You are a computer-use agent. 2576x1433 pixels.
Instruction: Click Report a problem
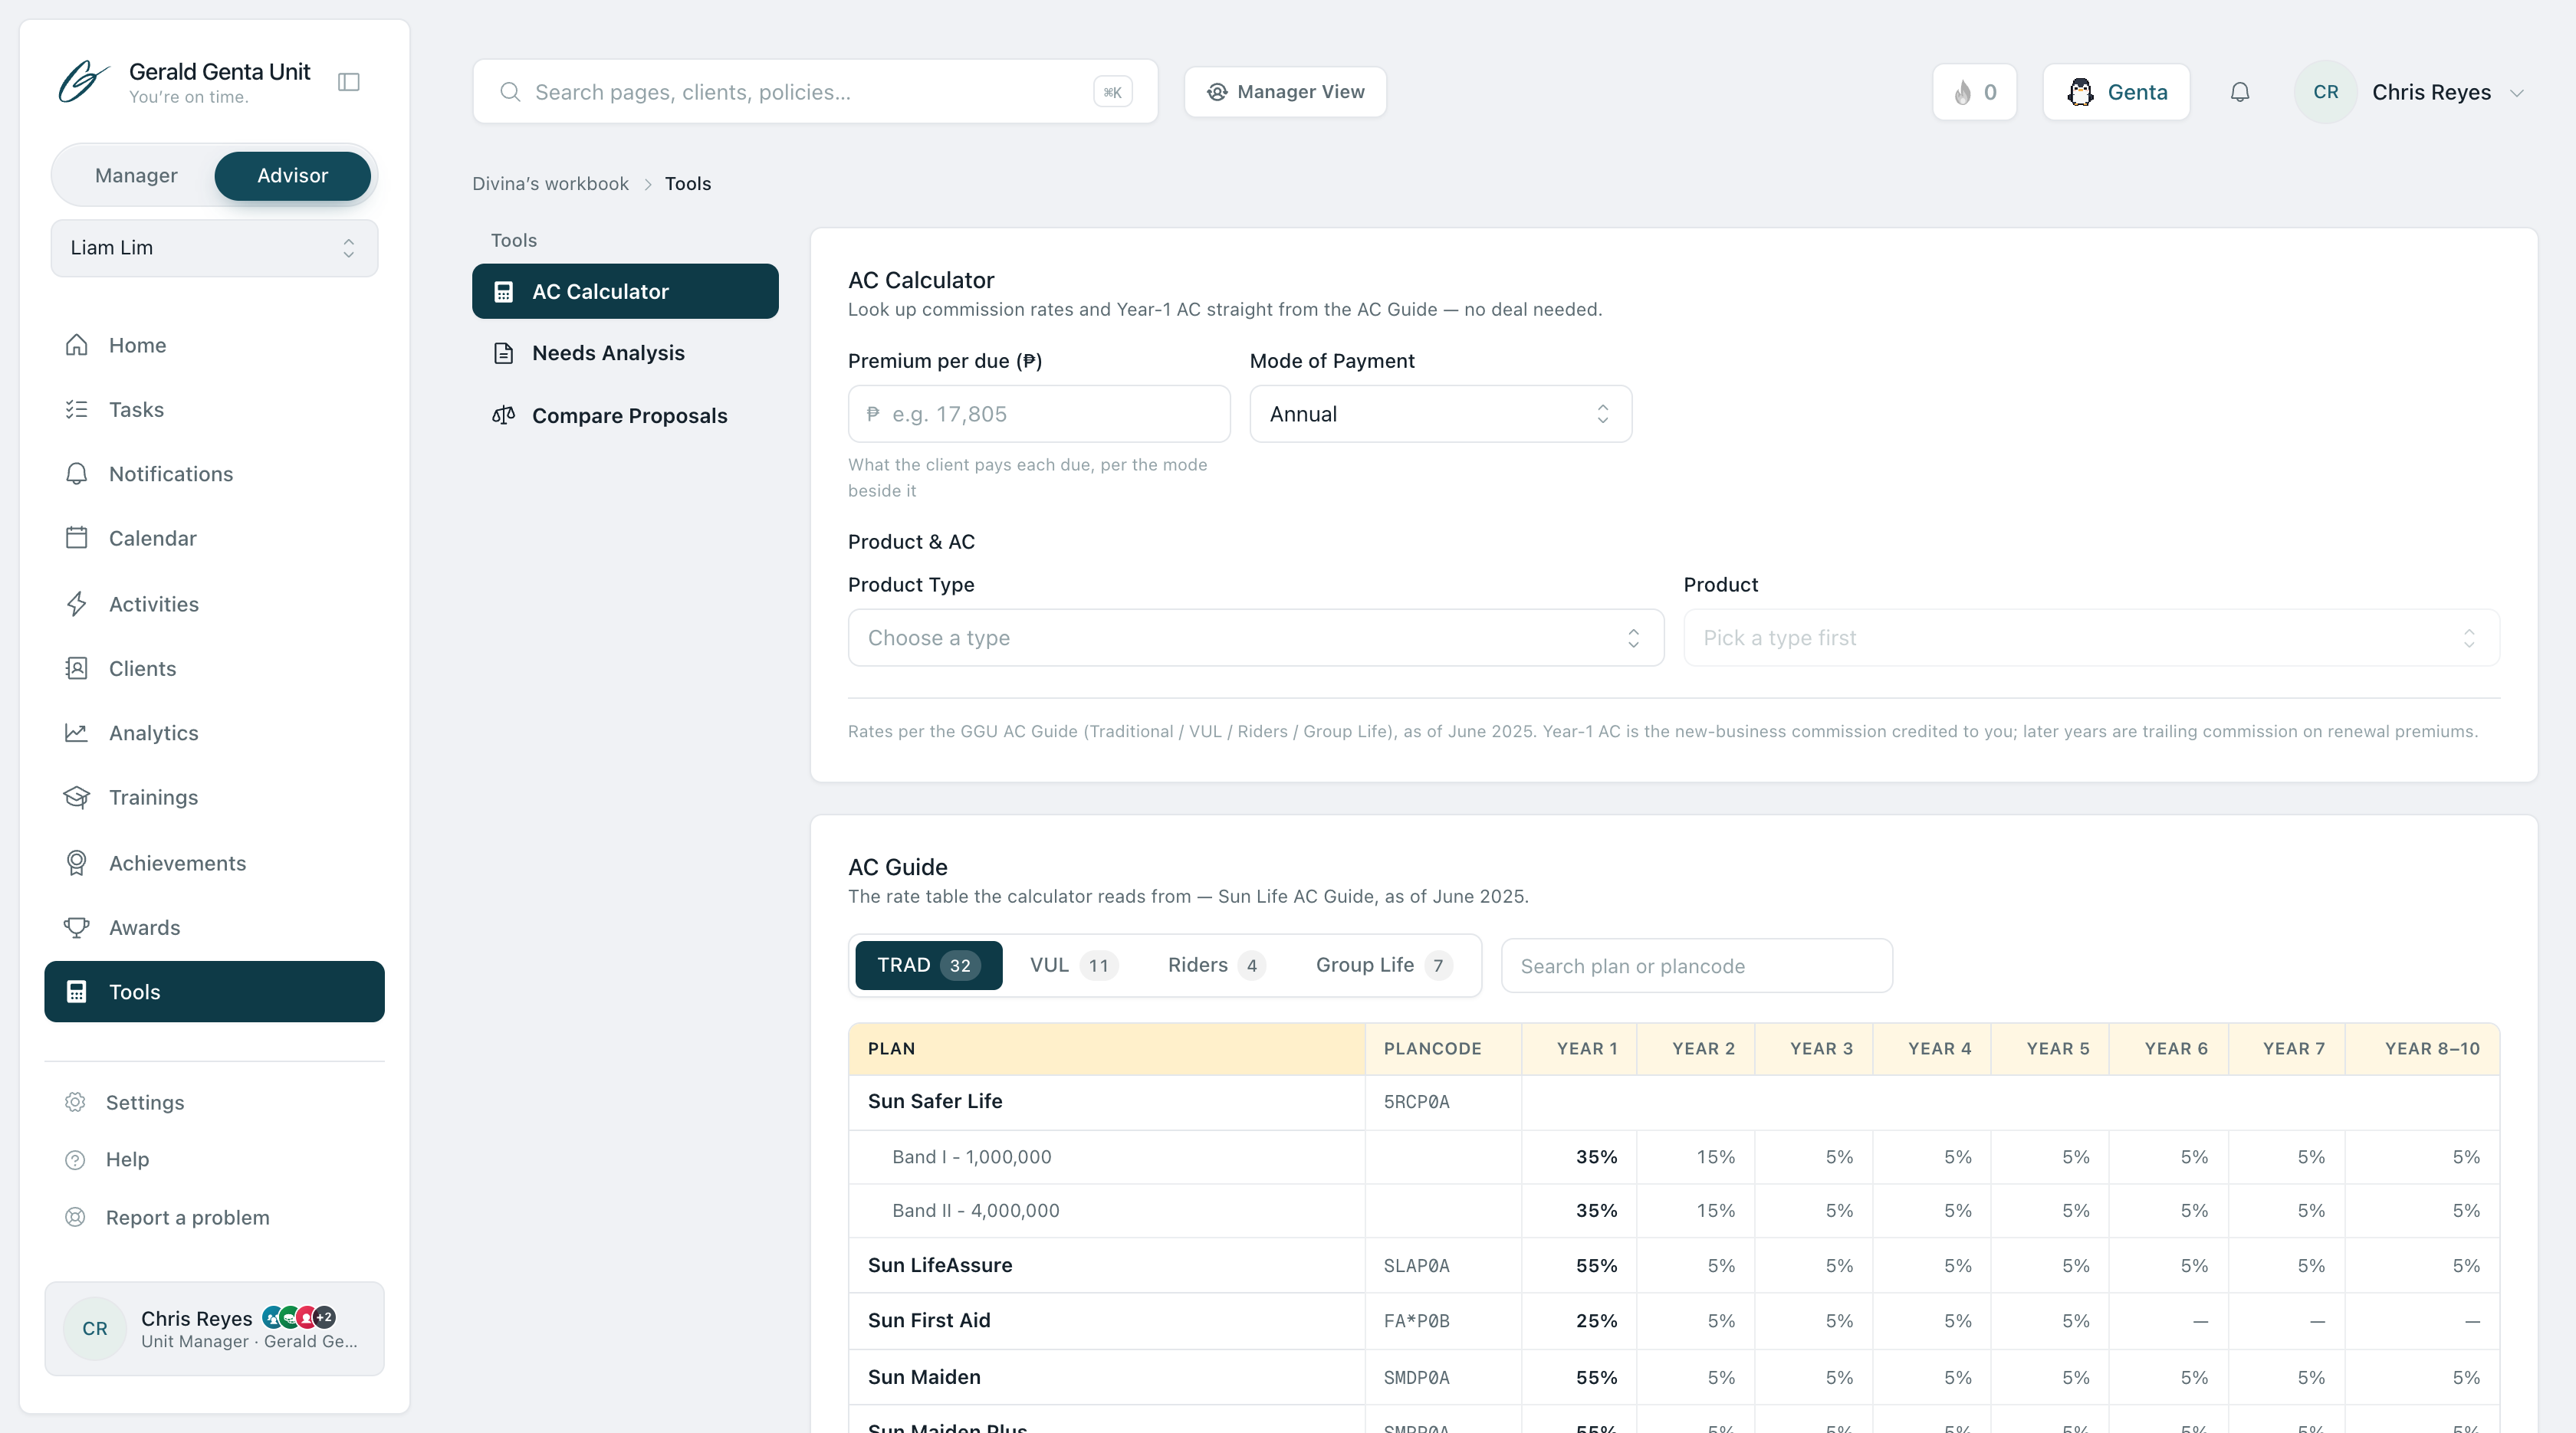tap(214, 1217)
